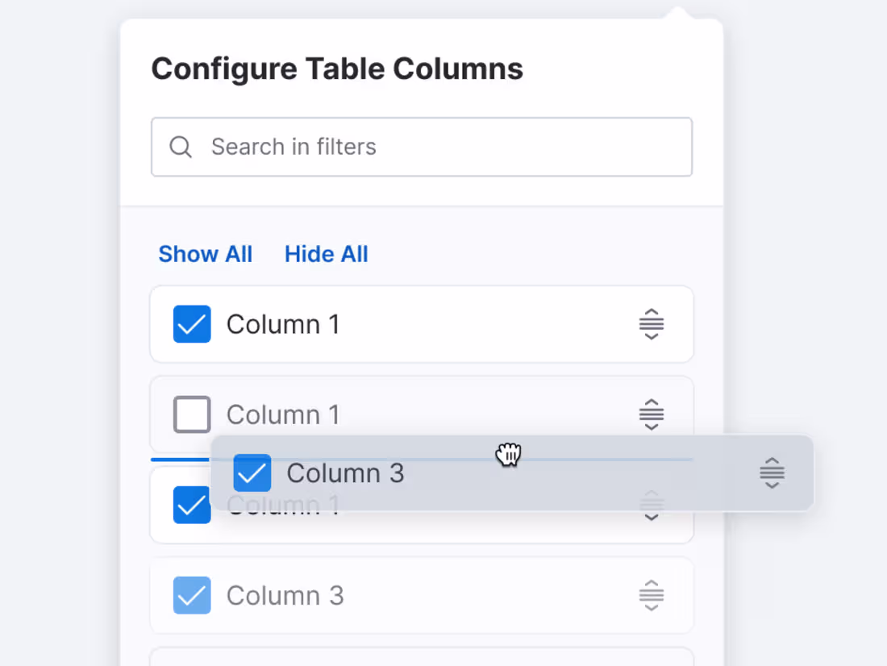This screenshot has height=666, width=887.
Task: Click the Search in filters input field
Action: pos(422,147)
